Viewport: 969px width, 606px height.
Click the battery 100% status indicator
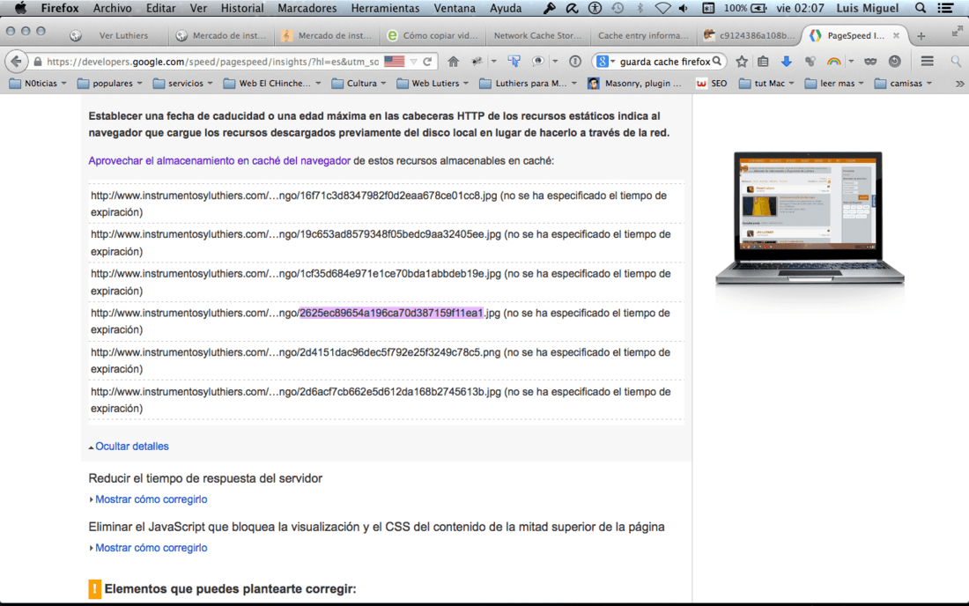tap(745, 8)
